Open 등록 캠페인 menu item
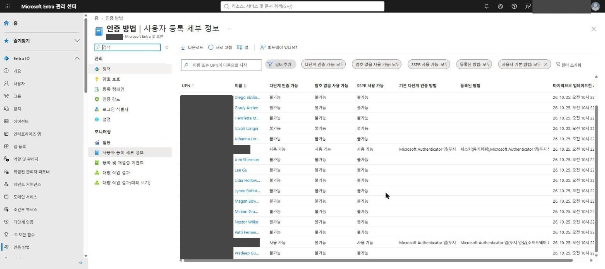The image size is (605, 269). (x=113, y=89)
